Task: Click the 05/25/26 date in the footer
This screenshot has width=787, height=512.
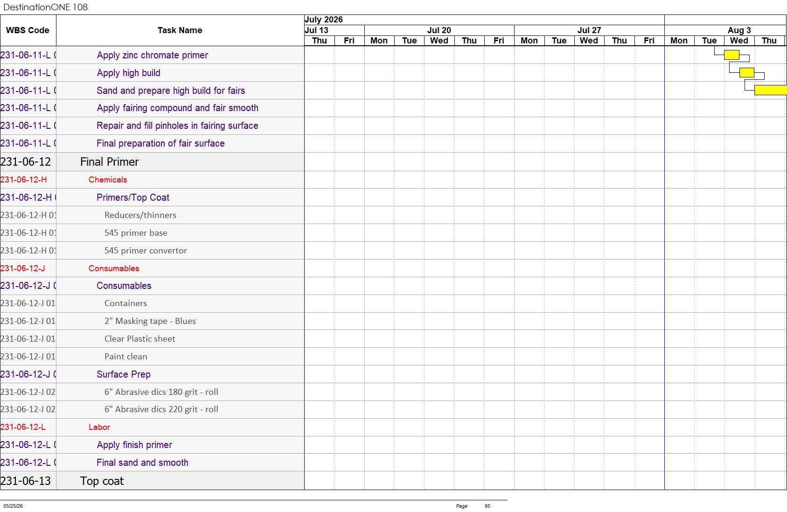Action: (13, 506)
